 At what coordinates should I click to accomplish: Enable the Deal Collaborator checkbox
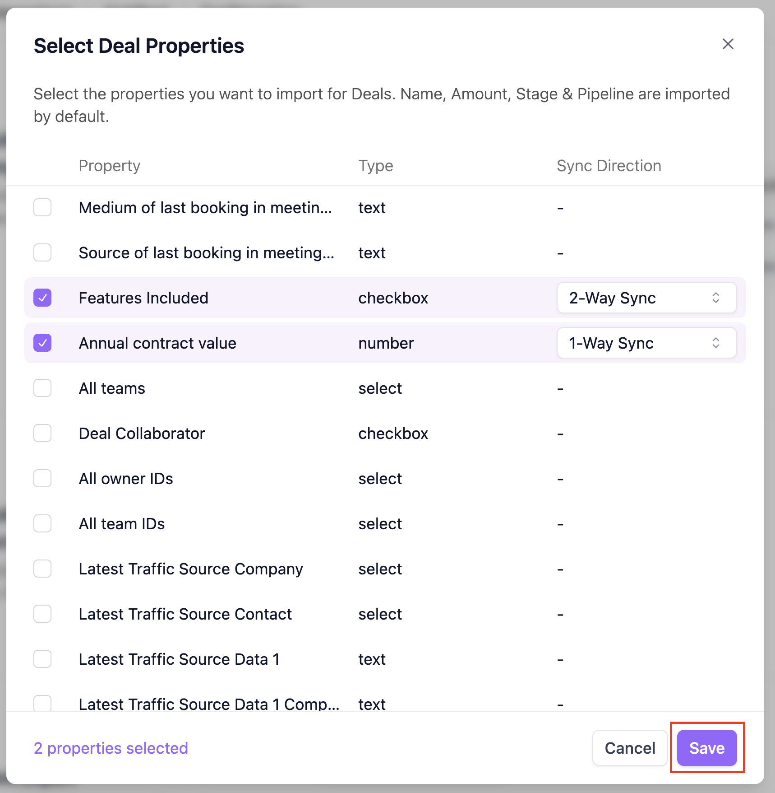click(x=42, y=433)
